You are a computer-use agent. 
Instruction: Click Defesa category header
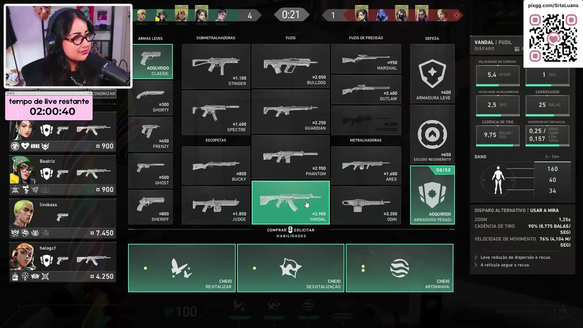pyautogui.click(x=432, y=38)
